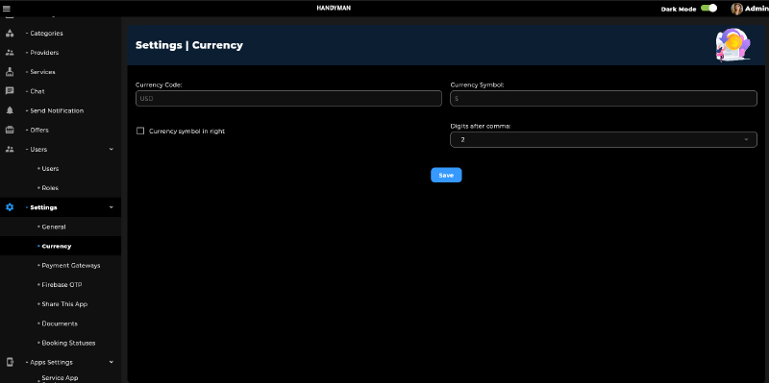The image size is (769, 383).
Task: Click the Settings | Currency heading
Action: tap(188, 45)
